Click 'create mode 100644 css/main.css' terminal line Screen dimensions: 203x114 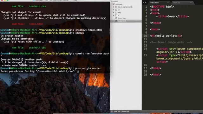pyautogui.click(x=24, y=66)
